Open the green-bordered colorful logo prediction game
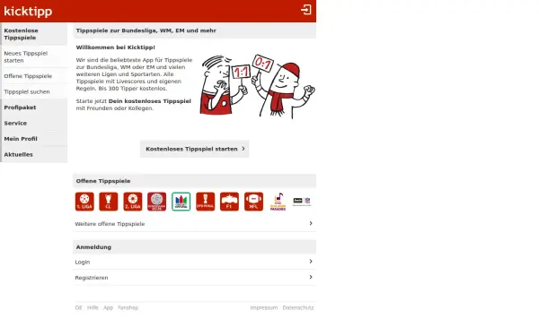 pos(181,202)
